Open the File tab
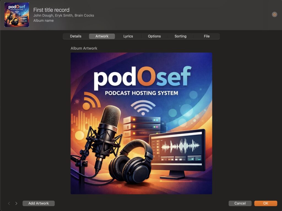This screenshot has height=211, width=282. tap(207, 36)
